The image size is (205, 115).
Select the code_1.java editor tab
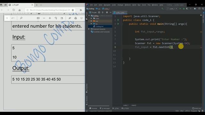coord(120,12)
